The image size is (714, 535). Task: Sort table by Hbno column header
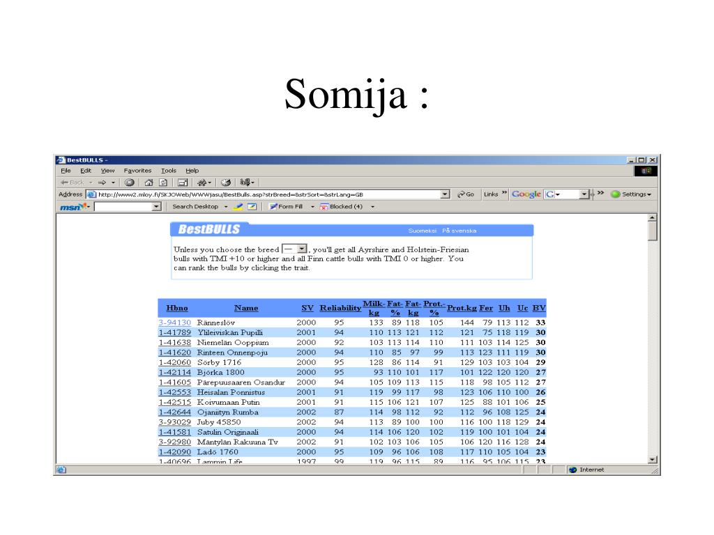pos(177,308)
